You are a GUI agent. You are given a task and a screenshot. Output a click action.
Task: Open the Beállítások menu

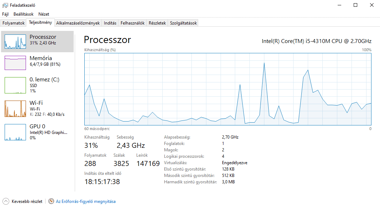click(23, 14)
